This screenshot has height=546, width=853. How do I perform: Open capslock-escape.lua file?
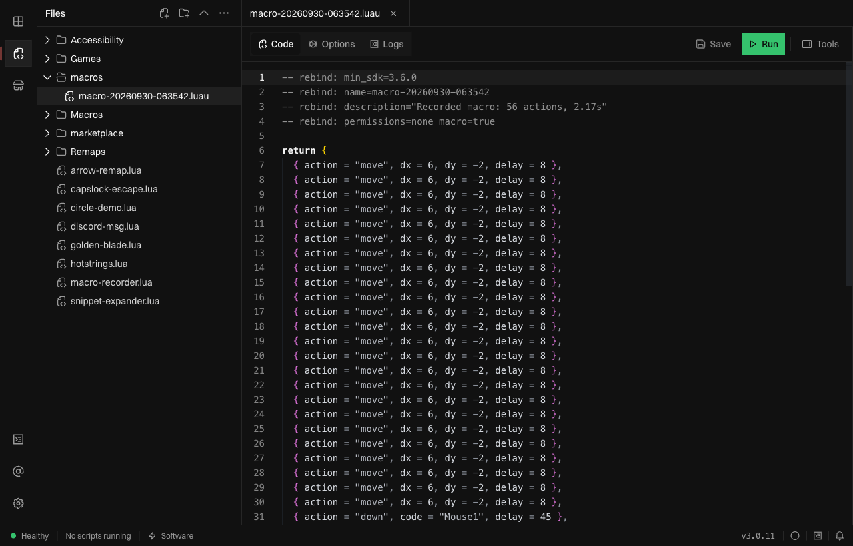click(139, 189)
